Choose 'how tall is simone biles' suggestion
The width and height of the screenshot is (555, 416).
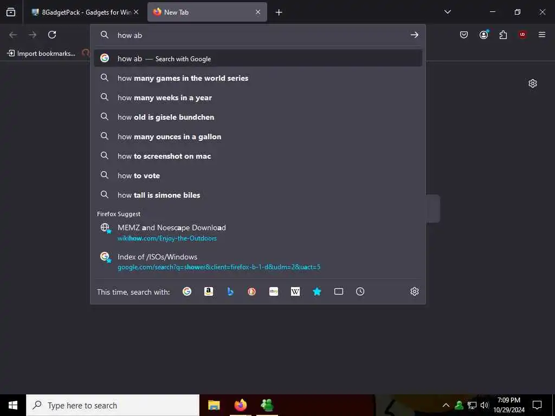point(258,194)
